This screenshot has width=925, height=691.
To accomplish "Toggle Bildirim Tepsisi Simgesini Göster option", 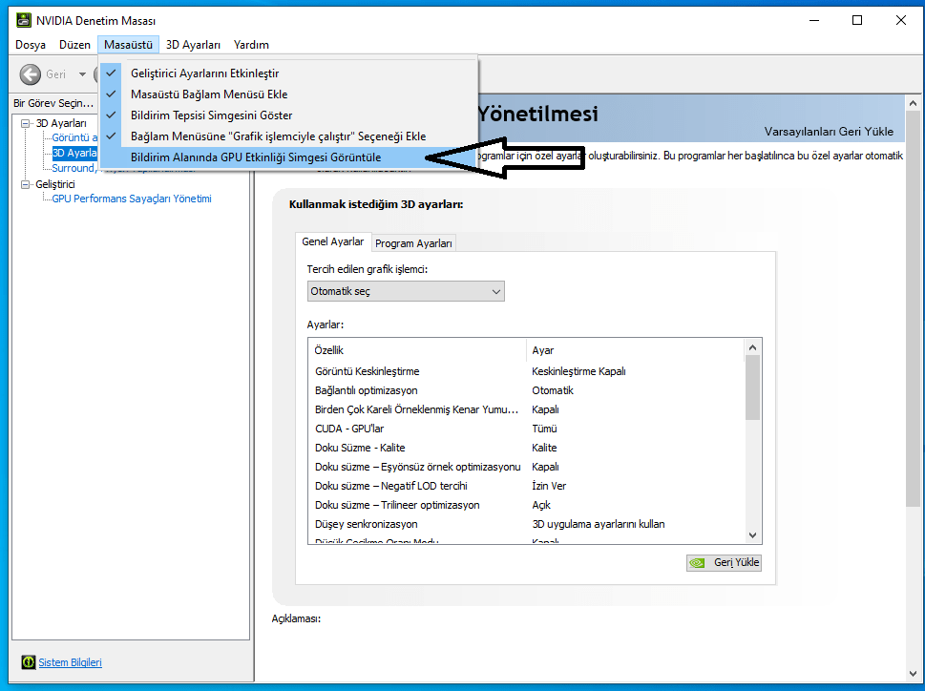I will pyautogui.click(x=288, y=115).
